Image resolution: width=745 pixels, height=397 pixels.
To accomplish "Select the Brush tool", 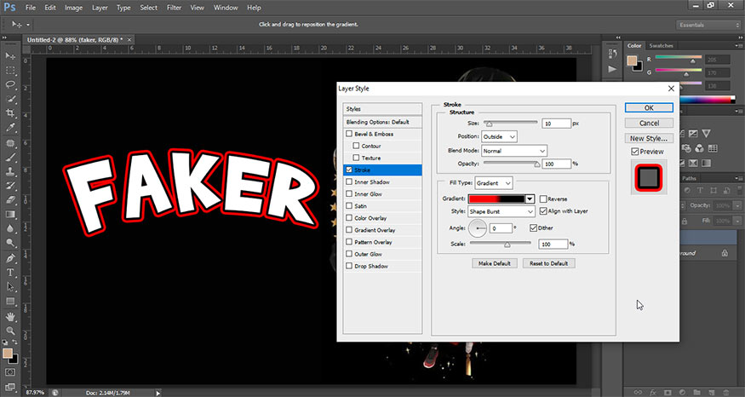I will pyautogui.click(x=10, y=158).
